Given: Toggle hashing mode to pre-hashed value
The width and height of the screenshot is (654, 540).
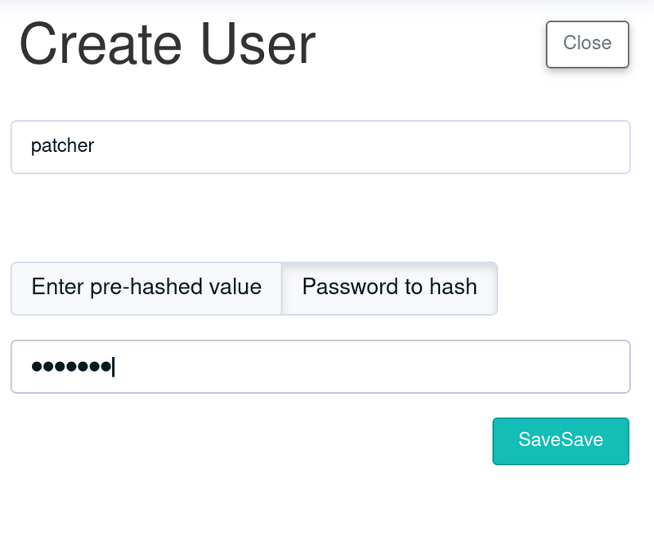Looking at the screenshot, I should point(146,288).
